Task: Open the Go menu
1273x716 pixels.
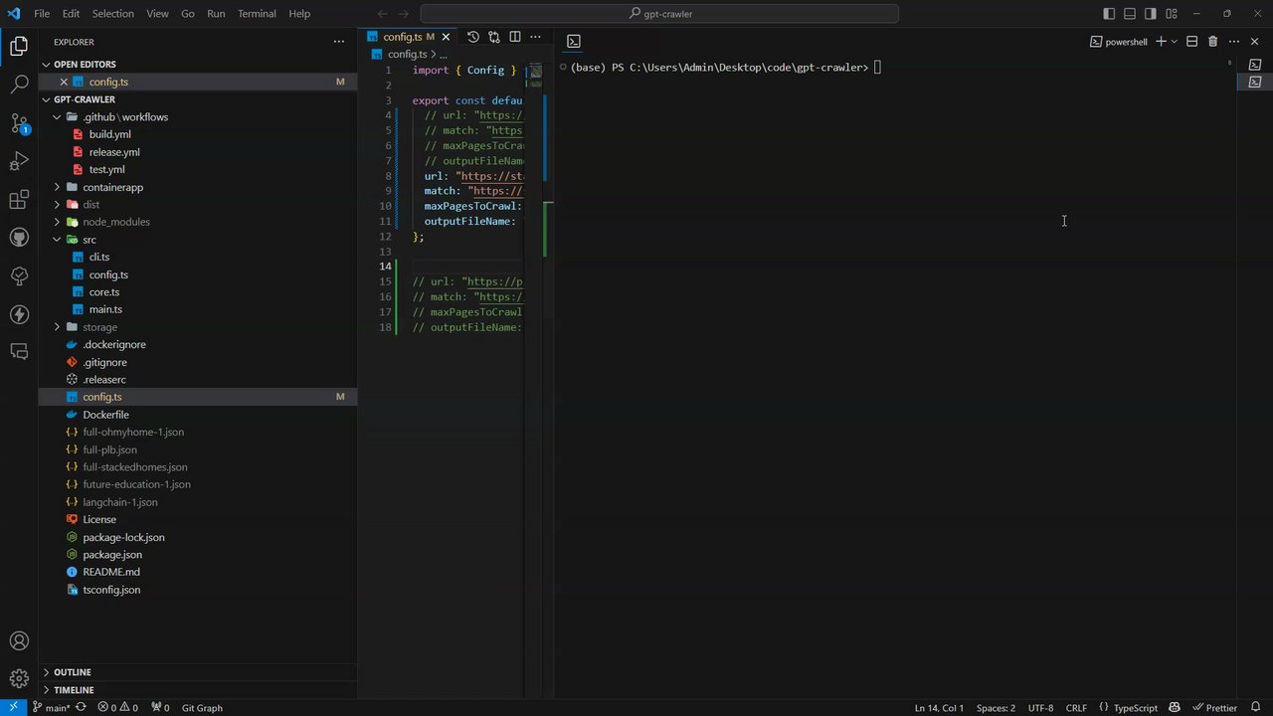Action: 188,14
